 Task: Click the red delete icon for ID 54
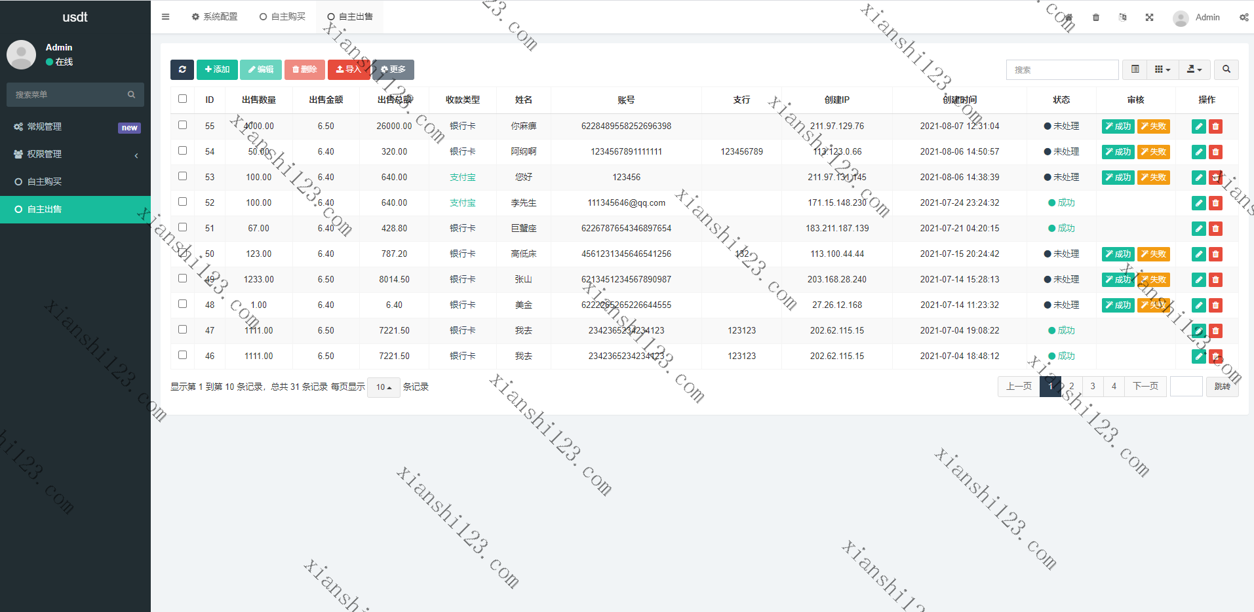click(1215, 152)
